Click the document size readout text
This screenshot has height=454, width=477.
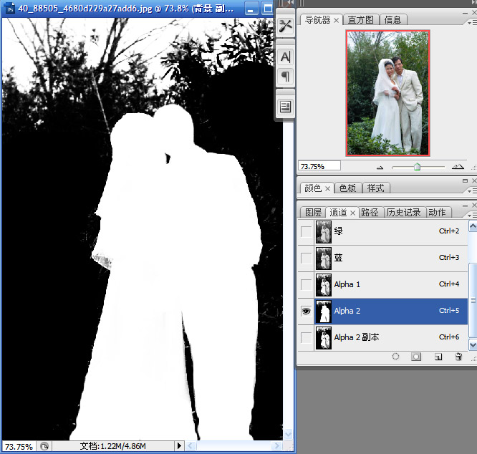113,446
